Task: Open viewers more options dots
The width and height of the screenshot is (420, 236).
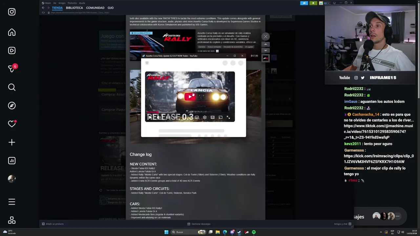Action: click(x=397, y=216)
